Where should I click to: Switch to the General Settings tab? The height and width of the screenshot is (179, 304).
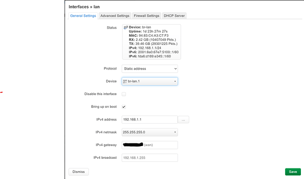click(83, 16)
